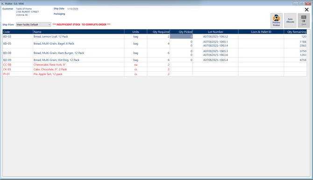The height and width of the screenshot is (180, 313).
Task: Click Qty Remaining value 120
Action: click(304, 36)
